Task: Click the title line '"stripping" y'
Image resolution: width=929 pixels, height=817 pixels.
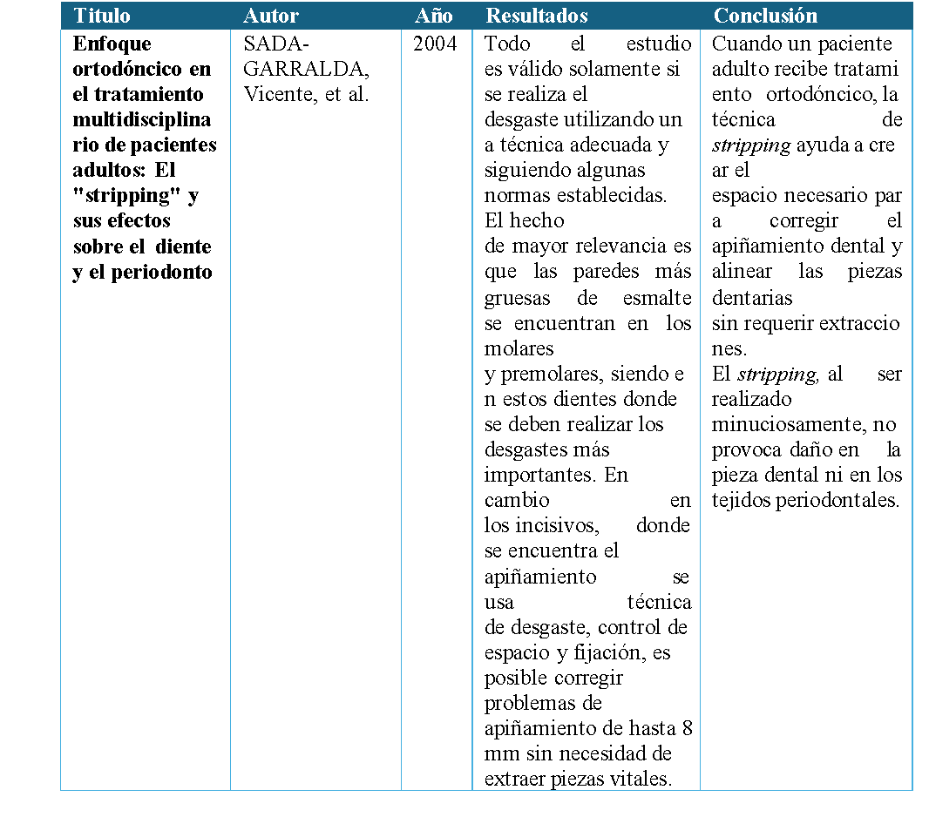Action: pyautogui.click(x=136, y=196)
